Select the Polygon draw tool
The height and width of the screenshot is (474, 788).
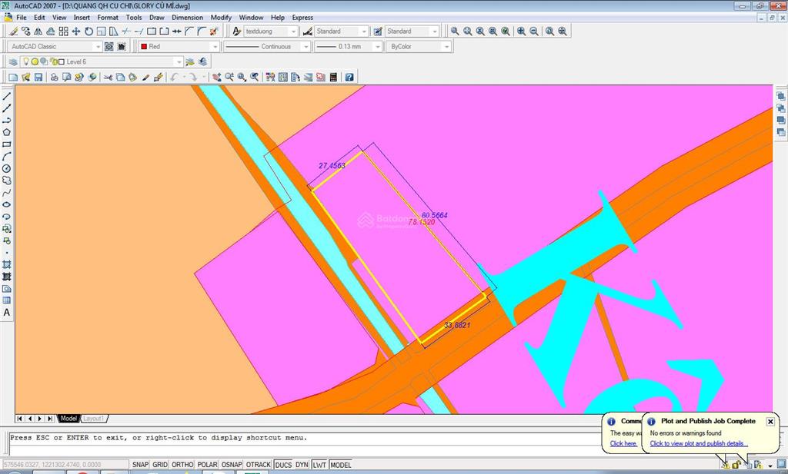coord(7,132)
